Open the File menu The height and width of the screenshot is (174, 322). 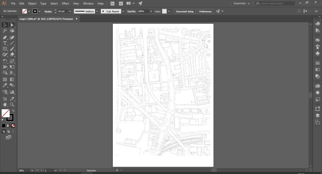point(13,3)
